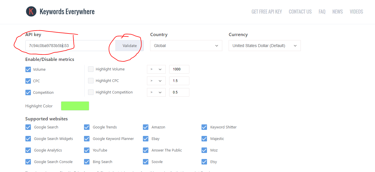375x172 pixels.
Task: Uncheck the Google Search Console checkbox
Action: point(28,162)
